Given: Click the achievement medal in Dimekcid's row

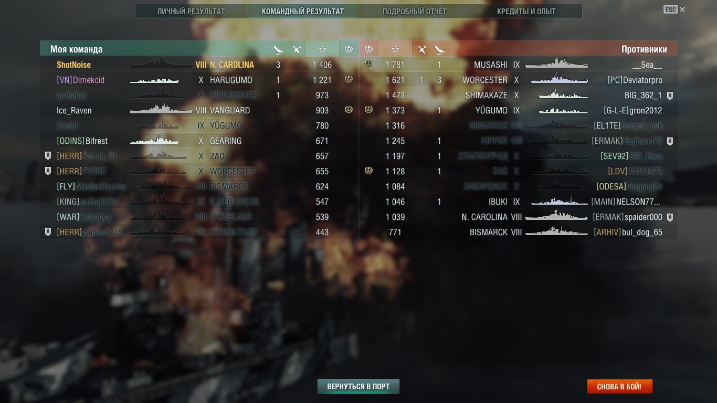Looking at the screenshot, I should point(349,80).
